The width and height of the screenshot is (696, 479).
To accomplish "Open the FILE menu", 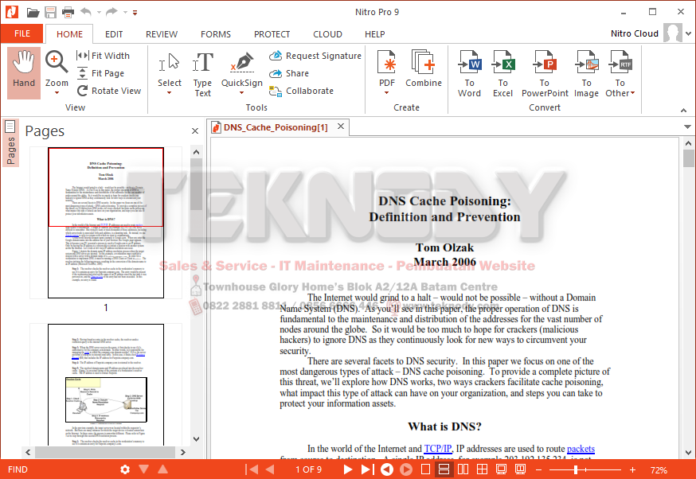I will [x=22, y=33].
